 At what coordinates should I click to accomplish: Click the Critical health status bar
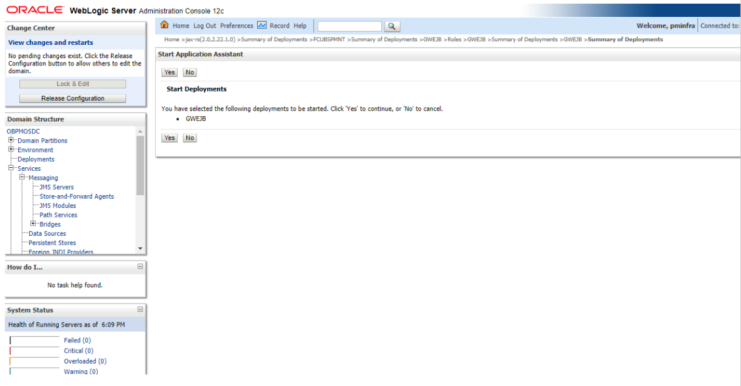[x=35, y=351]
